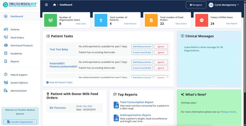Click the Guidelines checklist icon

[6, 53]
